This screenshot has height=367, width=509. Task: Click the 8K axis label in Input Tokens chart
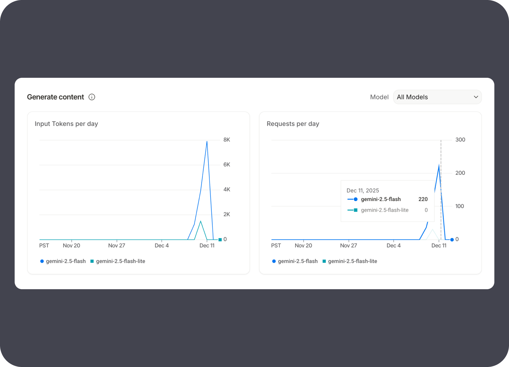point(227,140)
